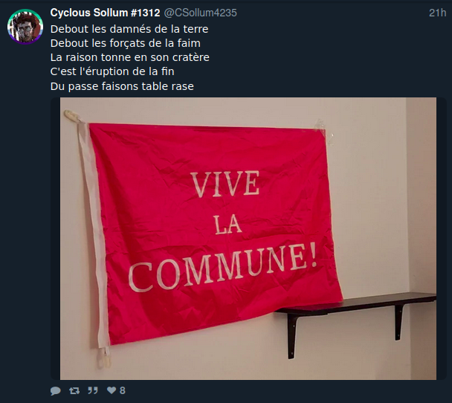Visit the @CSollum4235 handle link
Image resolution: width=452 pixels, height=403 pixels.
click(200, 13)
